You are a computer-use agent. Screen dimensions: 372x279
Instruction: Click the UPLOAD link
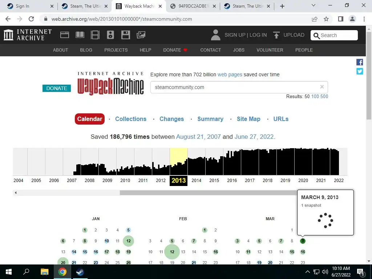[294, 35]
